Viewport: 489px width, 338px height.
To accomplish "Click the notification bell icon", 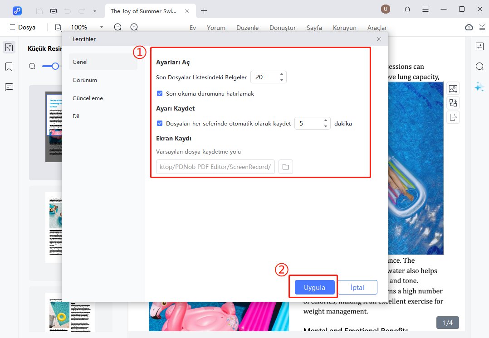I will pyautogui.click(x=407, y=10).
